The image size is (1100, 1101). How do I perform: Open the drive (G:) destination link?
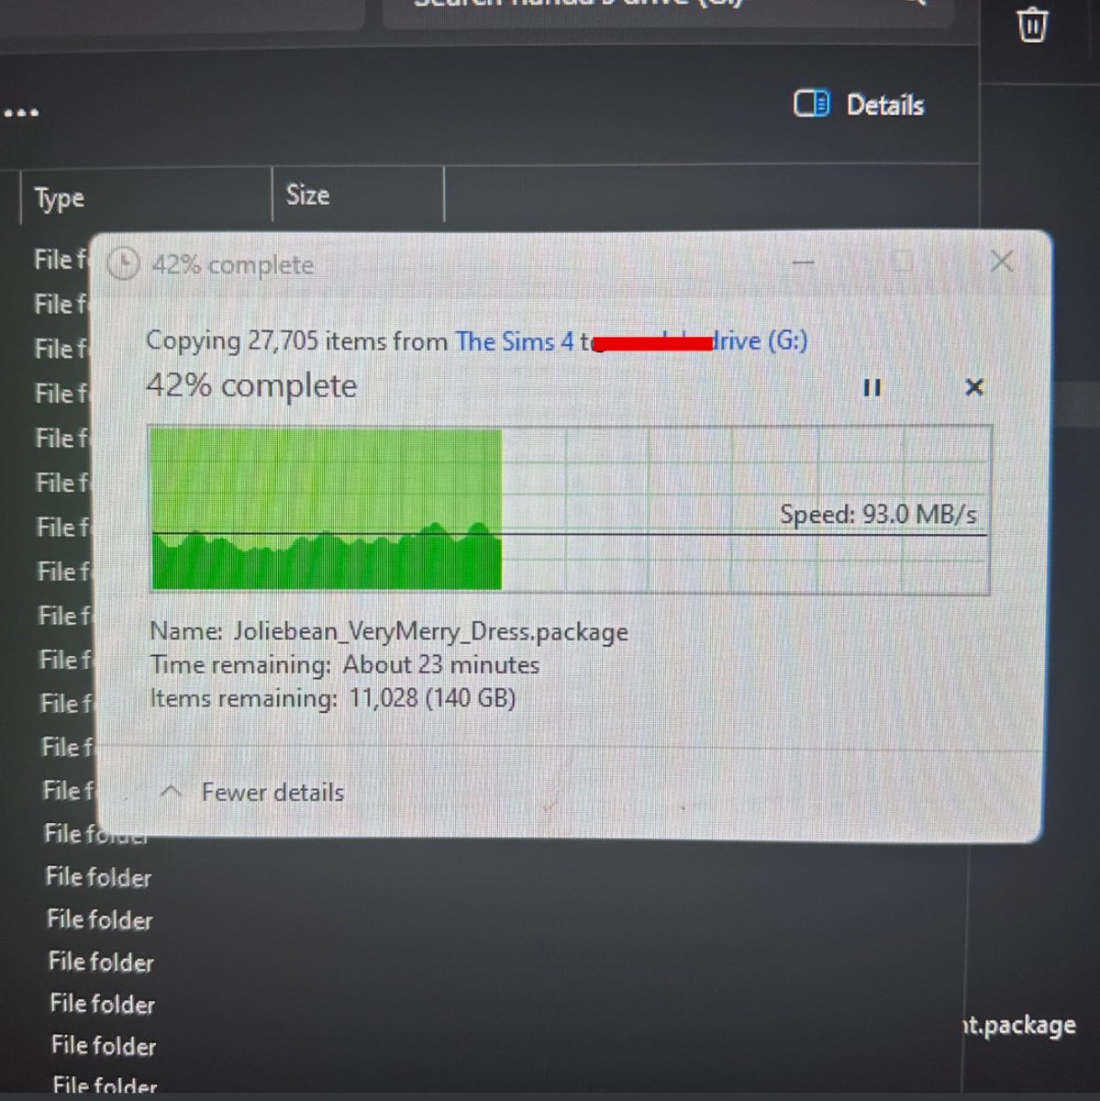[761, 341]
